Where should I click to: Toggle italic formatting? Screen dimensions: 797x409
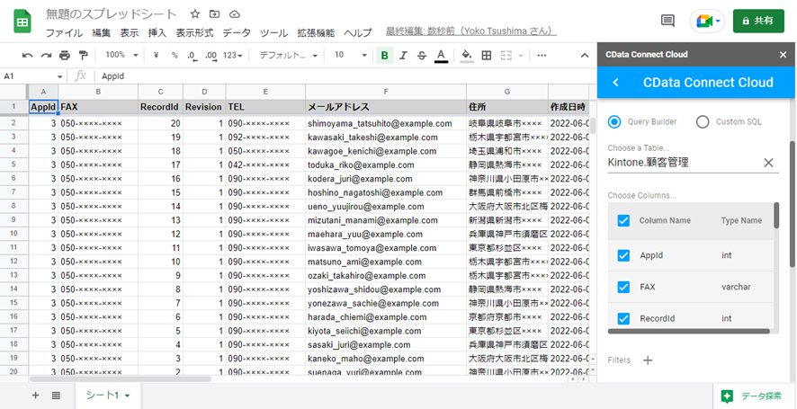point(403,56)
